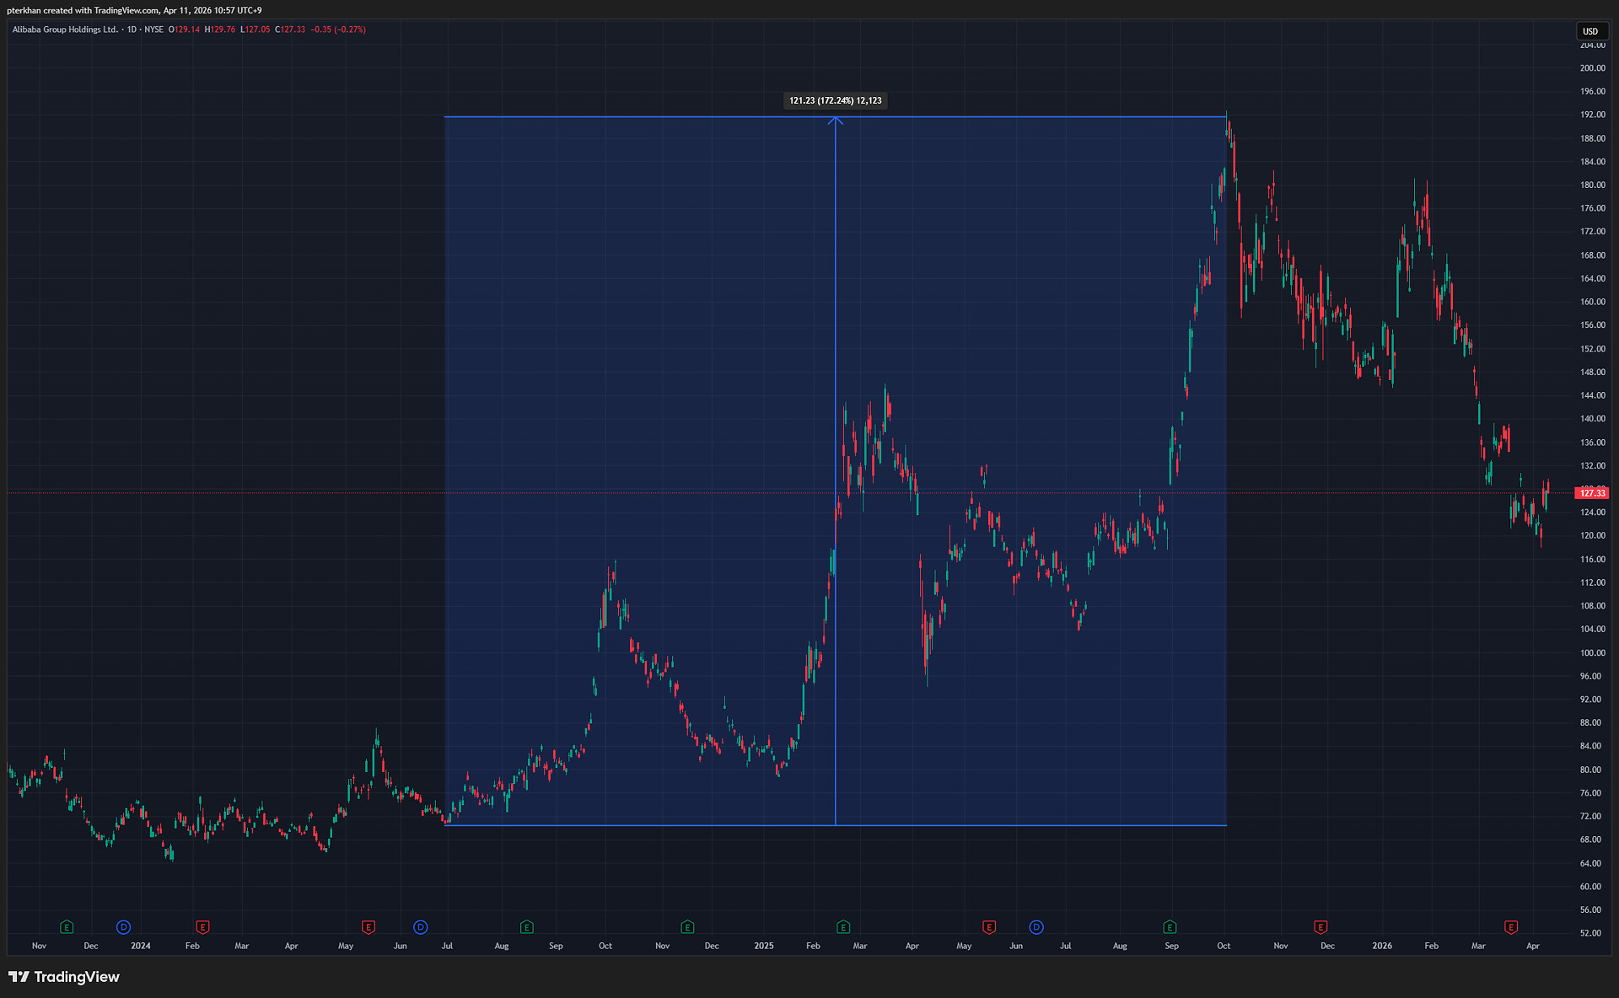Click green earnings marker before Dec 2023
Image resolution: width=1619 pixels, height=998 pixels.
click(x=67, y=927)
